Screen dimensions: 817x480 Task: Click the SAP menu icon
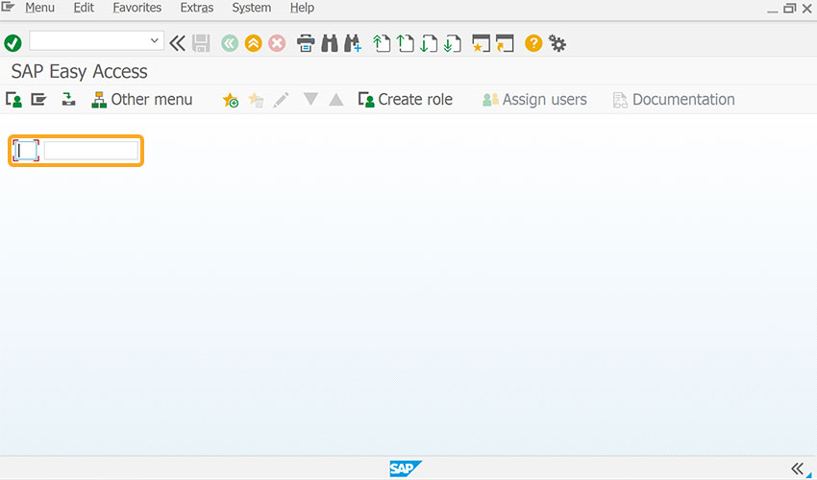click(38, 99)
